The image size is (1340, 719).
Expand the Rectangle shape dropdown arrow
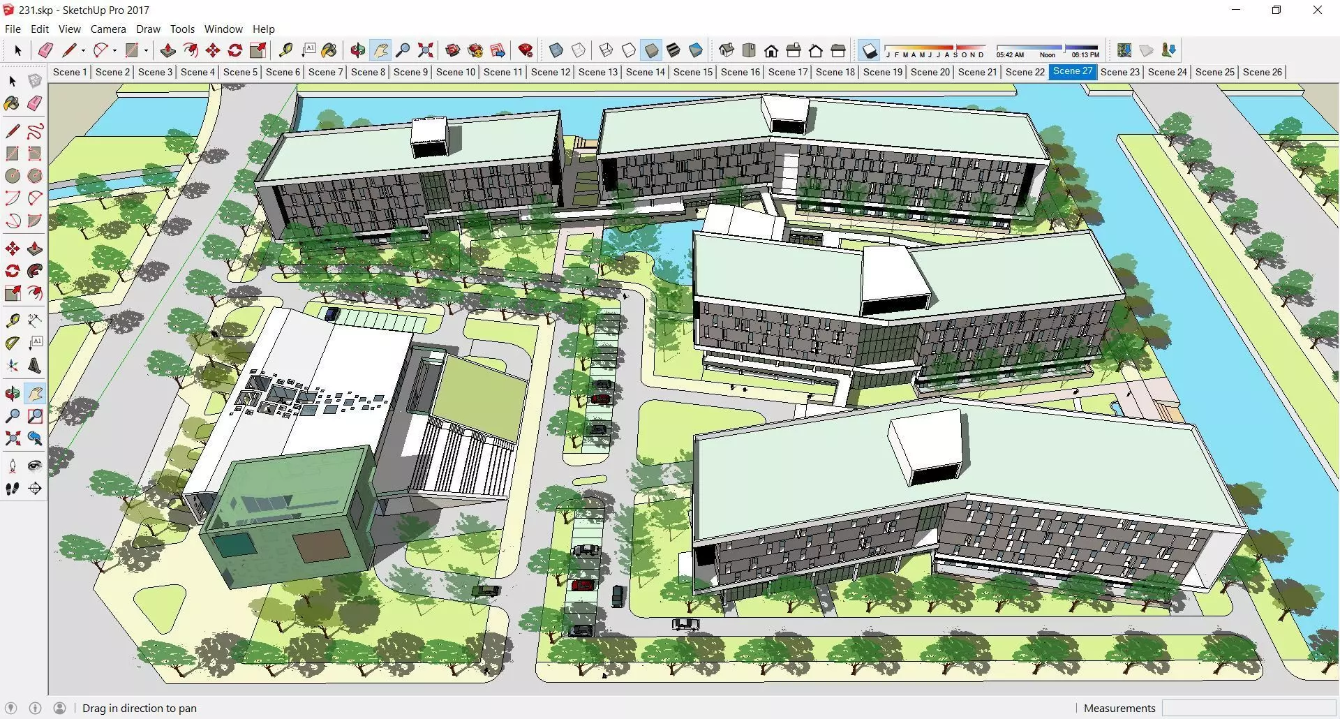146,50
